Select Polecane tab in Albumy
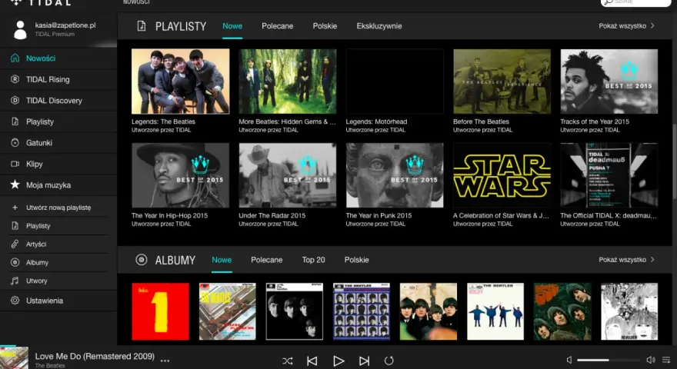 pyautogui.click(x=266, y=260)
